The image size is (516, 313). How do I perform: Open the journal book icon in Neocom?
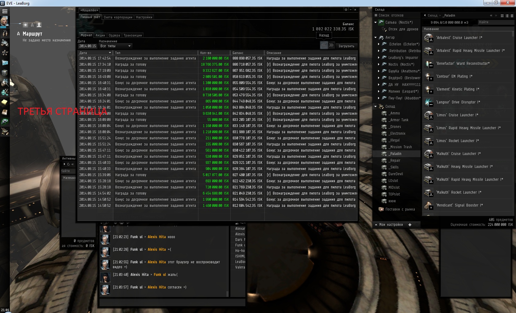(5, 112)
